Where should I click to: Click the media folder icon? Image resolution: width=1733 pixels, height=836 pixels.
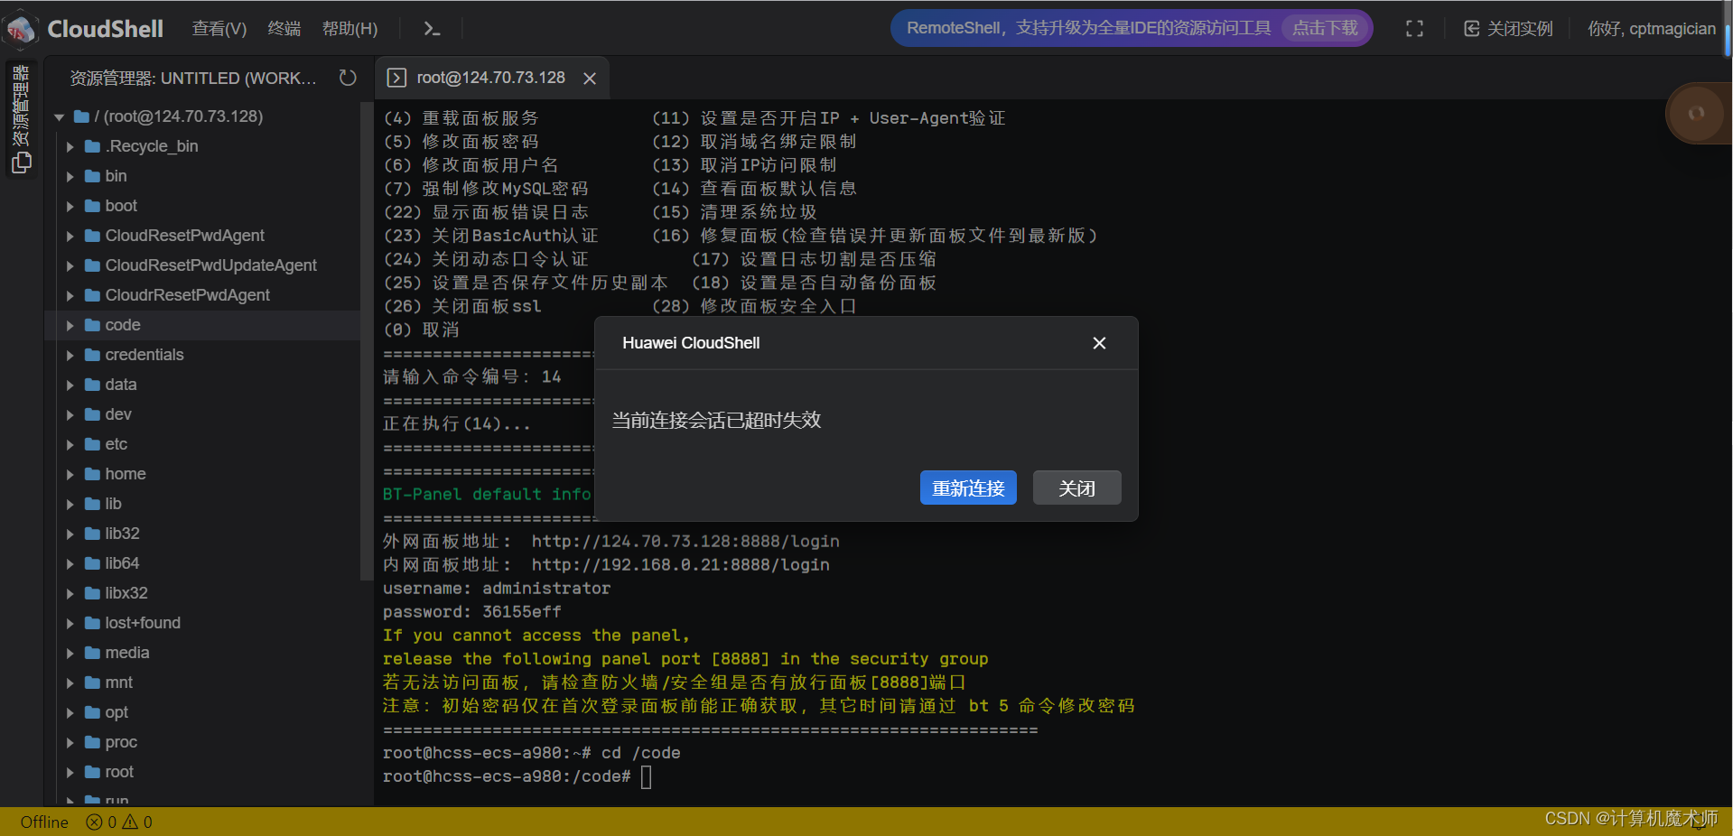coord(92,653)
